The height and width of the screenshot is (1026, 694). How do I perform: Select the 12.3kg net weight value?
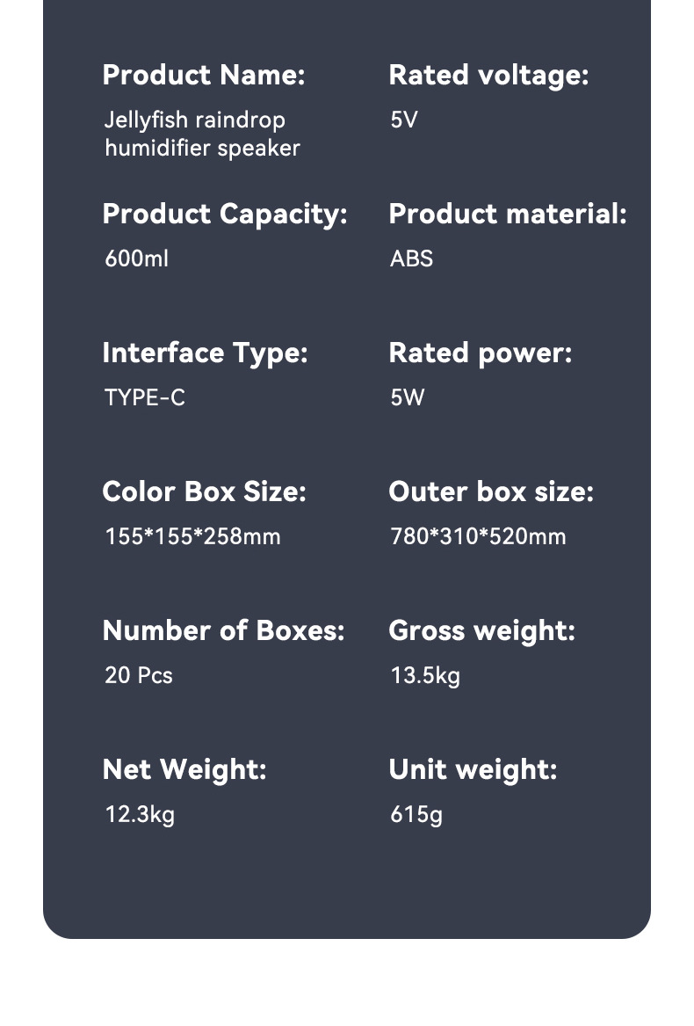click(140, 814)
